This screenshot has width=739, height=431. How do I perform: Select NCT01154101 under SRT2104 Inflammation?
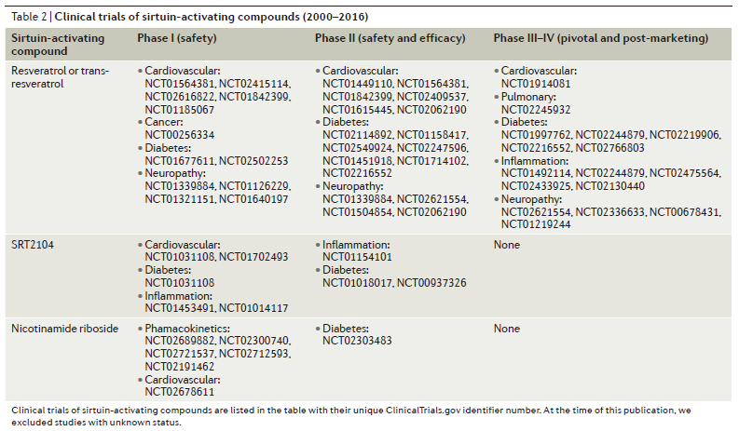pos(357,257)
